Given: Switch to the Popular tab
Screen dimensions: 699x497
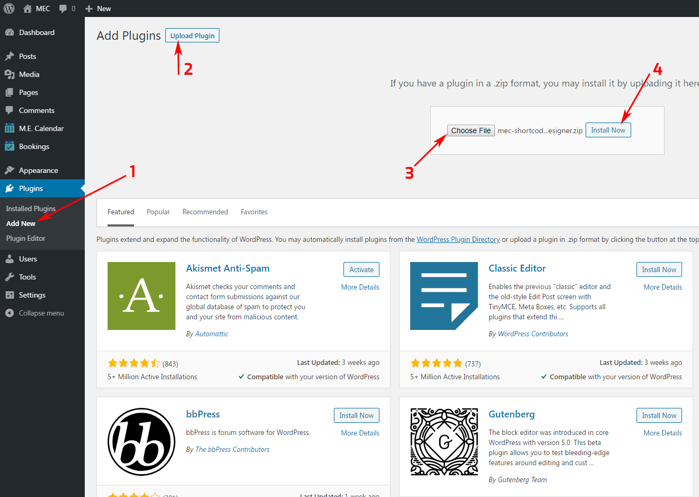Looking at the screenshot, I should click(x=158, y=212).
